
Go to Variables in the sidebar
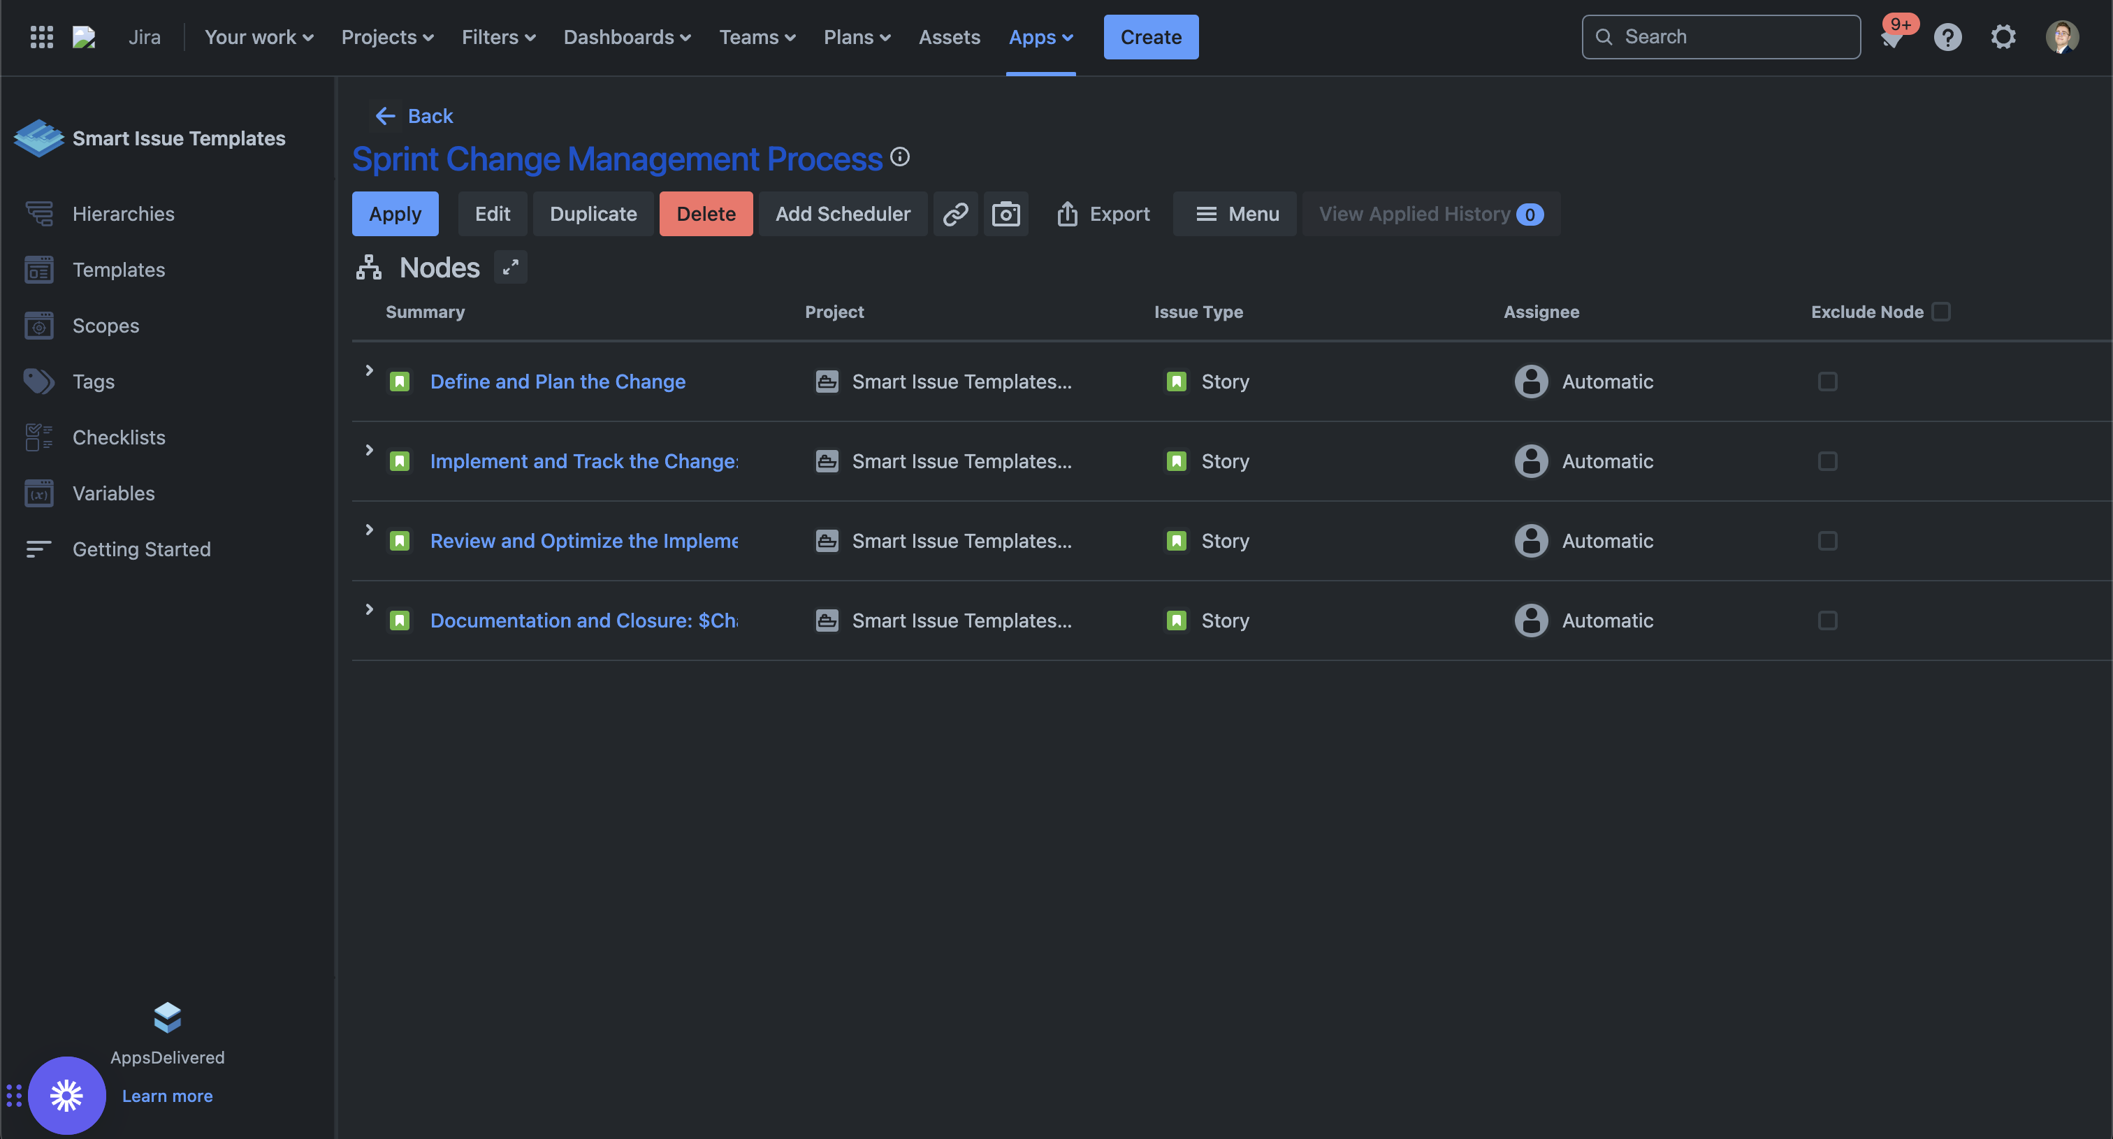coord(113,493)
